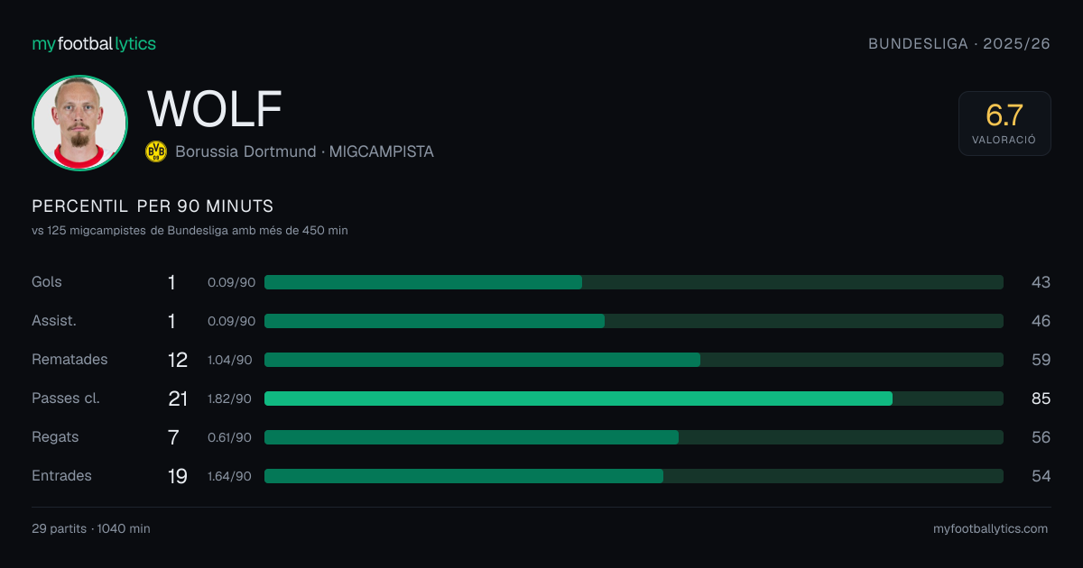Click the Borussia Dortmund team name text
1083x568 pixels.
245,151
